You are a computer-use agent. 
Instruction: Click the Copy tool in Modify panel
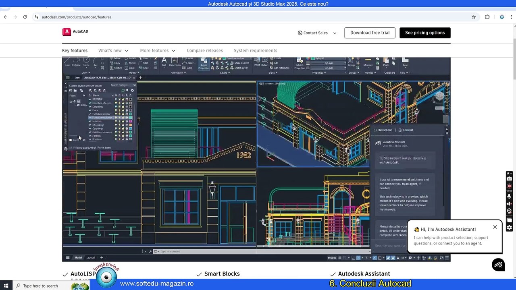pos(115,63)
